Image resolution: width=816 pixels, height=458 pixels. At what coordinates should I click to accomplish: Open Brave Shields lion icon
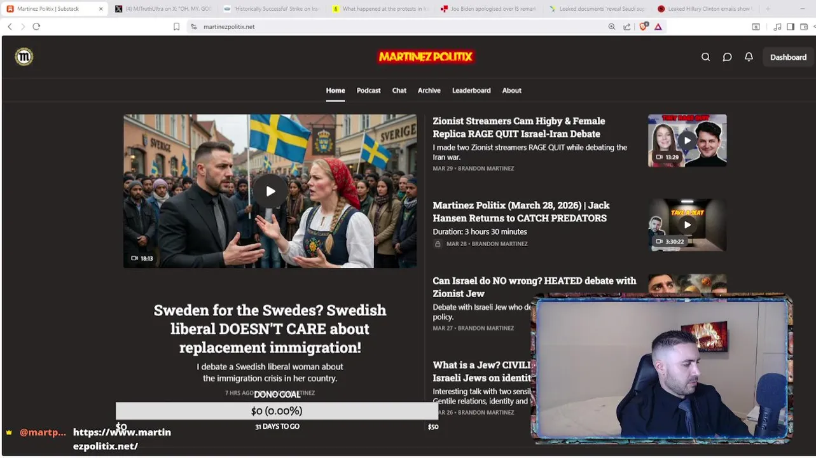tap(643, 27)
